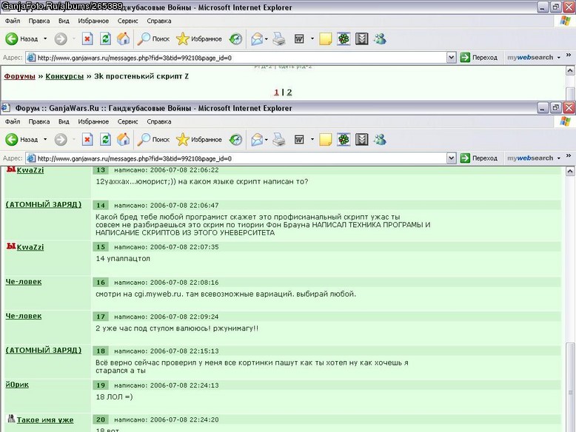This screenshot has width=576, height=432.
Task: Stop page loading in the background window
Action: pyautogui.click(x=87, y=38)
